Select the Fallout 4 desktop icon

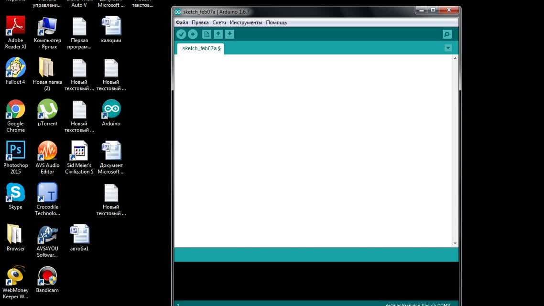16,71
